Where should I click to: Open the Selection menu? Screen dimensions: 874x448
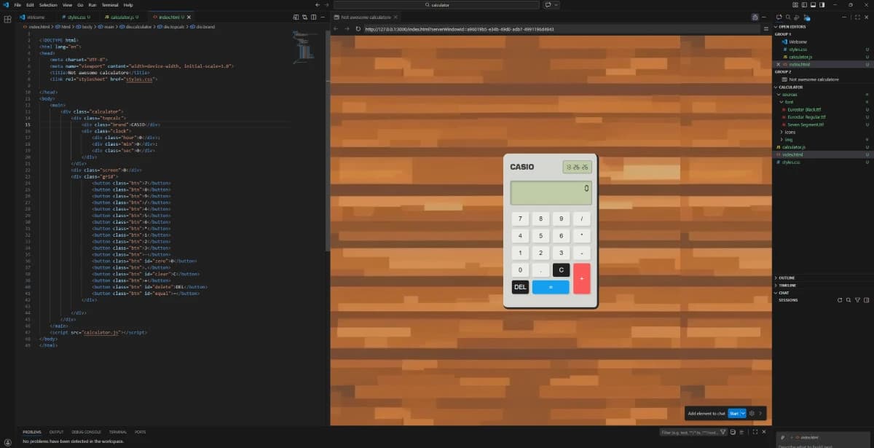pyautogui.click(x=48, y=4)
